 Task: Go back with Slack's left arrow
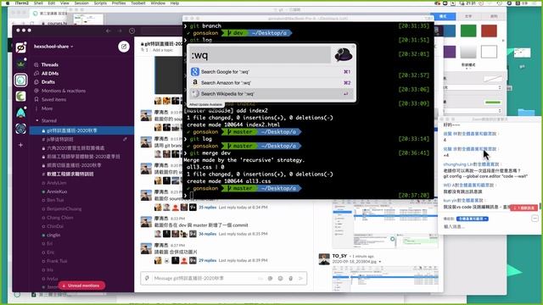point(109,30)
